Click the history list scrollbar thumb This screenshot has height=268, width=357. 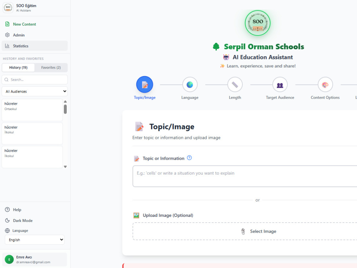click(65, 109)
